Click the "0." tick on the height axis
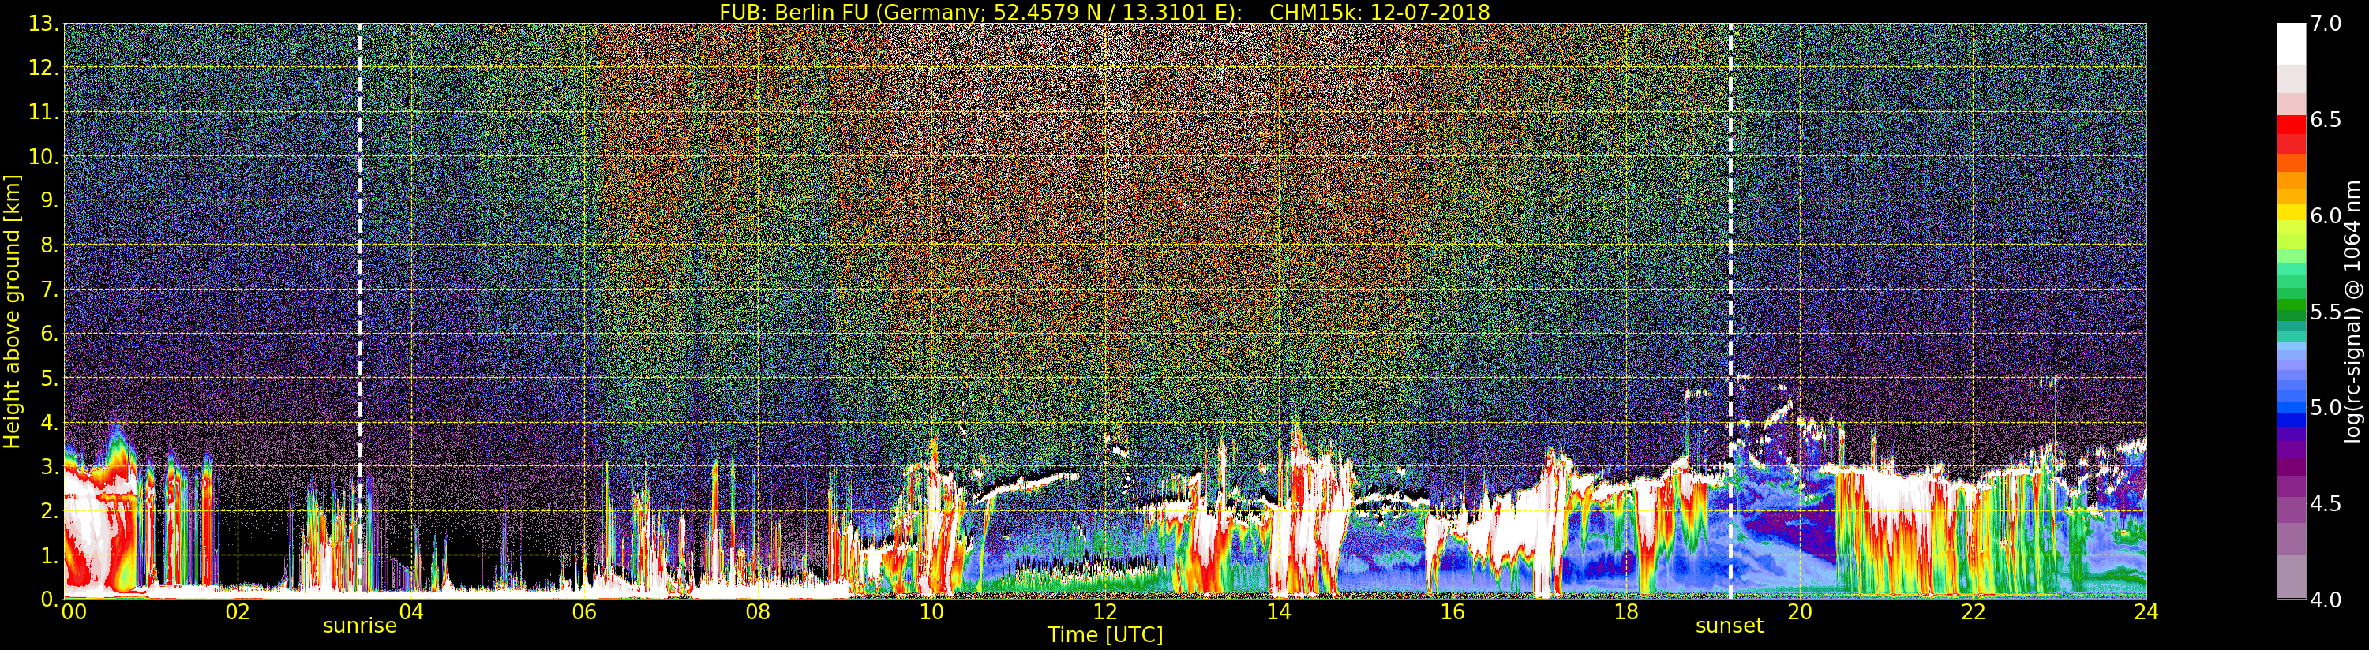 click(x=50, y=600)
